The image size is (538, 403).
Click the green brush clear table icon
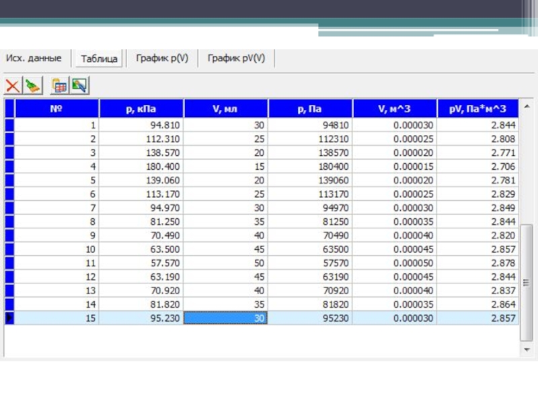33,86
